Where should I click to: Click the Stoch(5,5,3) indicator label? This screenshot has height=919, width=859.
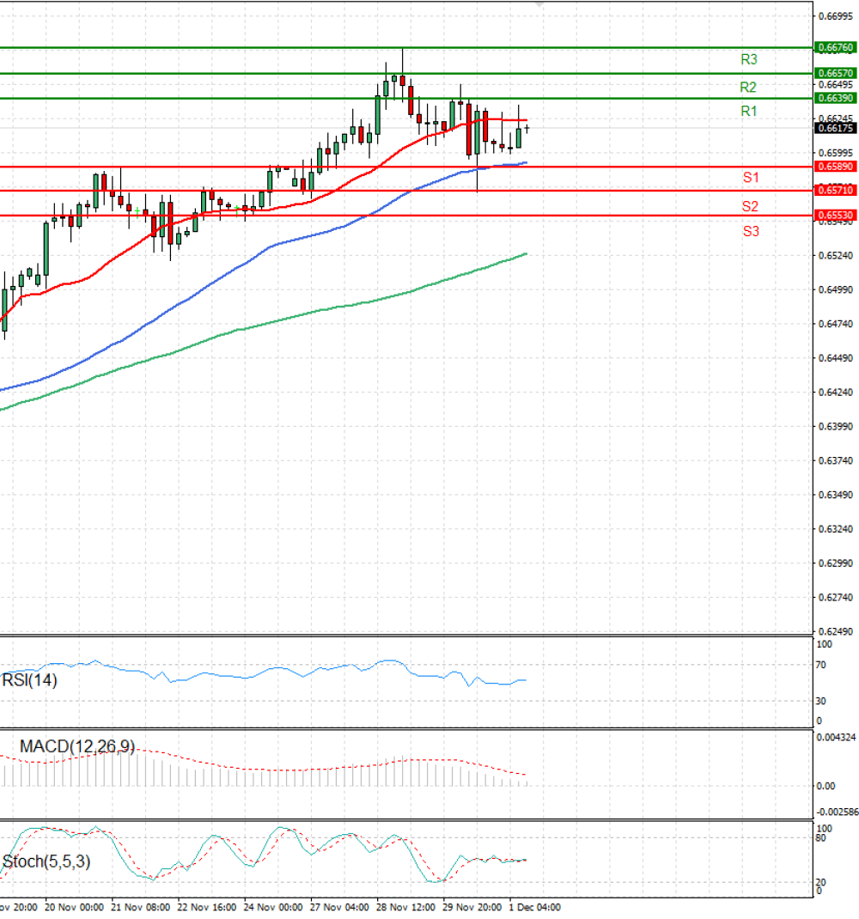(46, 861)
